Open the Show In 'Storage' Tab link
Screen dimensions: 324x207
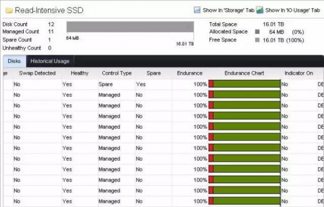point(228,10)
